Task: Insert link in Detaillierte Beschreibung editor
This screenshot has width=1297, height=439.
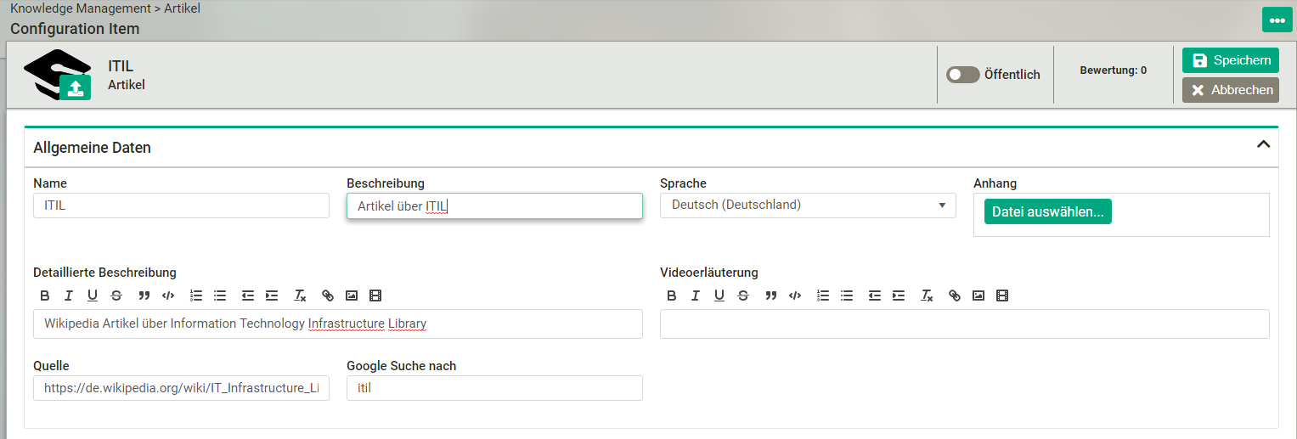Action: coord(328,295)
